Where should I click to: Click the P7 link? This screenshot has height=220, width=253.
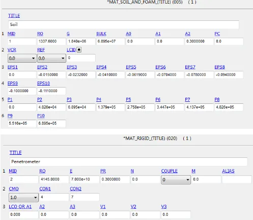coord(187,100)
